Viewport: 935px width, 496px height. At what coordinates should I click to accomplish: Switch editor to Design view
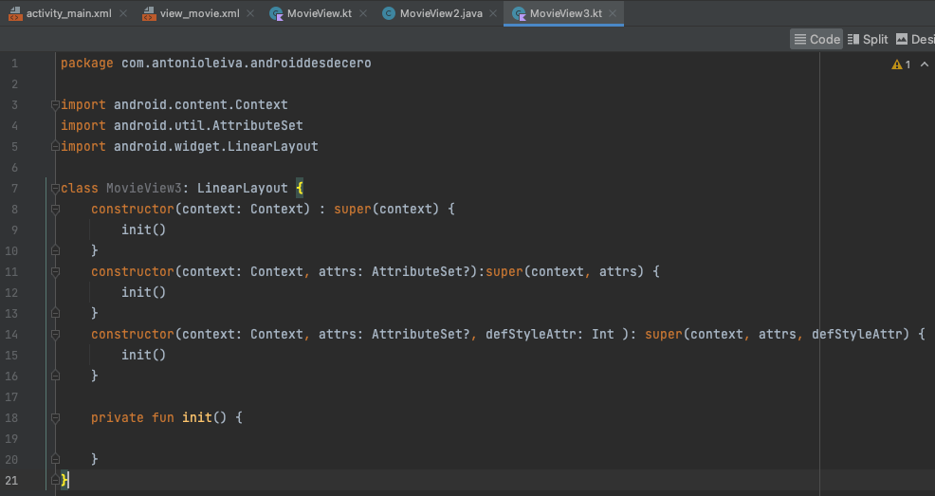tap(915, 39)
